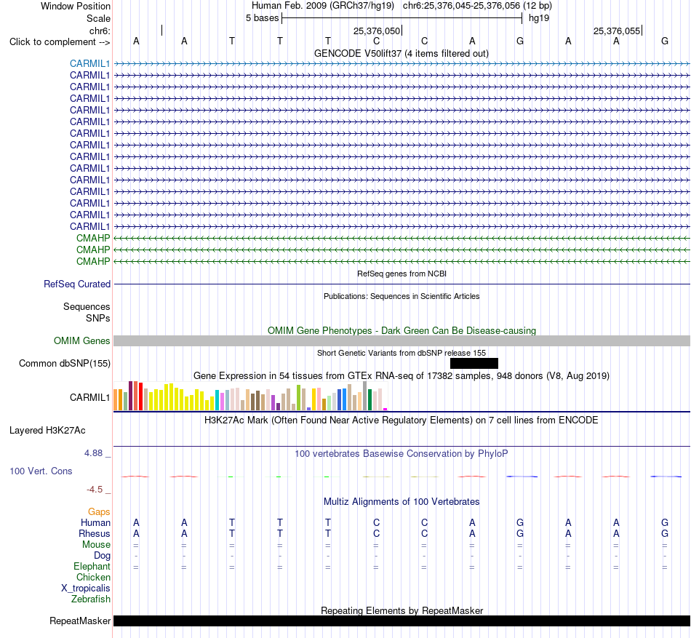Click the 'hg19' assembly label by scale
The width and height of the screenshot is (691, 638).
(x=539, y=18)
